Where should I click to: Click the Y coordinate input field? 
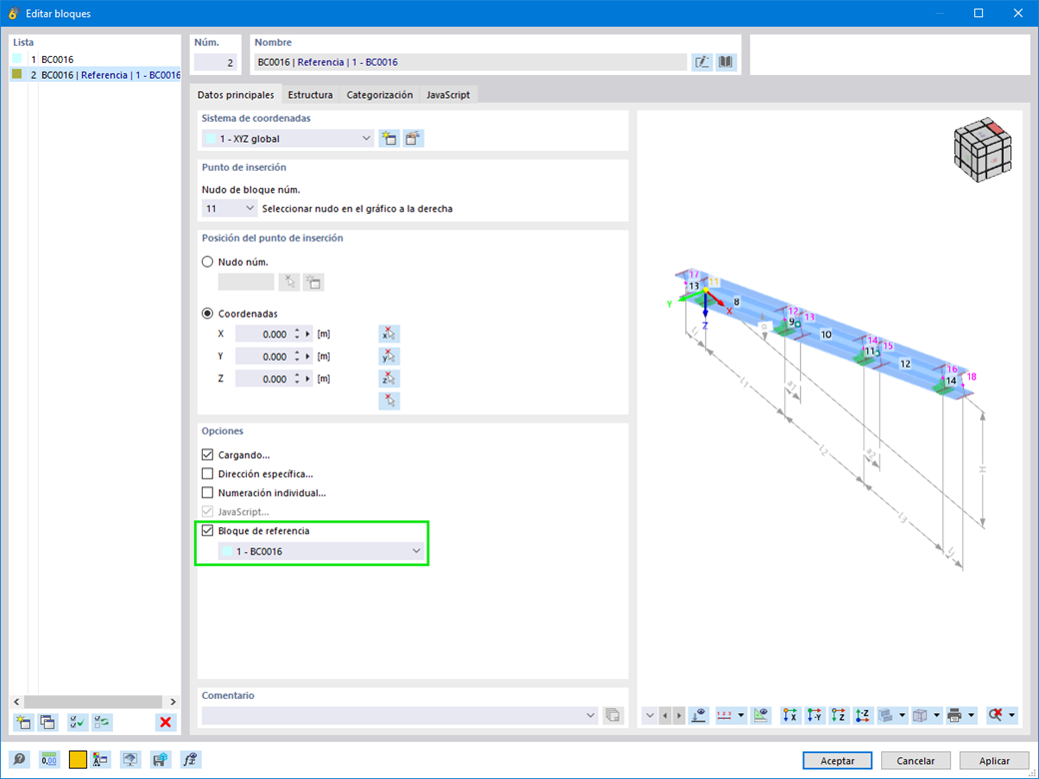tap(264, 357)
